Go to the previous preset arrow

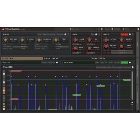coord(96,29)
